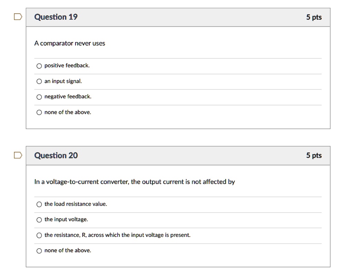Click the voltage-to-current converter question text
Screen dimensions: 353x279
[x=135, y=182]
